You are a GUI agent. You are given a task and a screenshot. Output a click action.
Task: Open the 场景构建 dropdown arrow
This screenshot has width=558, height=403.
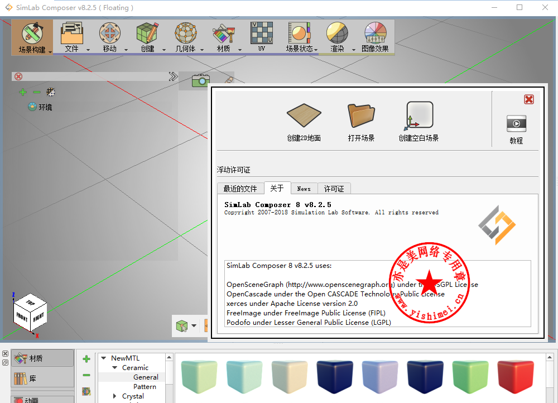(50, 52)
